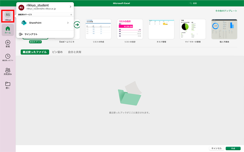Open その他のテンプレート link
Image resolution: width=244 pixels, height=152 pixels.
[x=226, y=11]
